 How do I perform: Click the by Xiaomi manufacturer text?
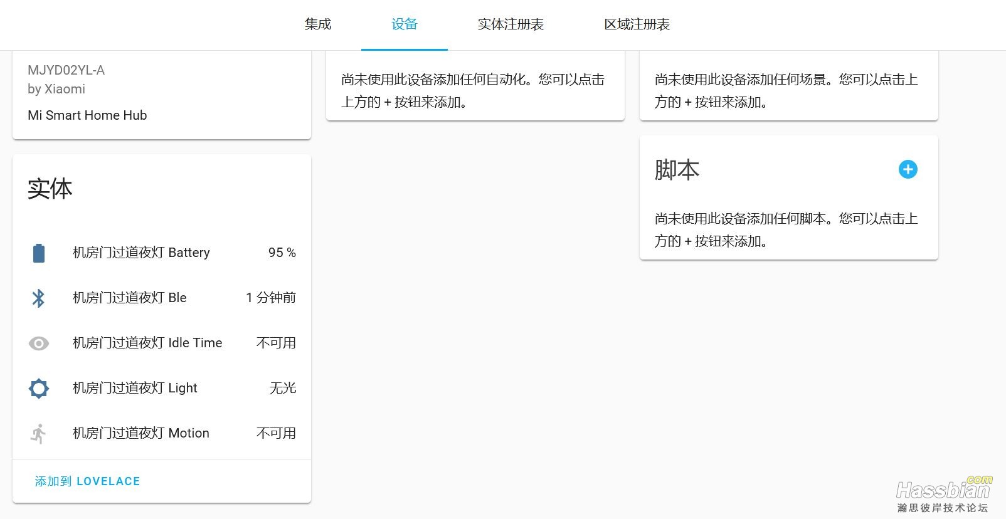point(56,89)
